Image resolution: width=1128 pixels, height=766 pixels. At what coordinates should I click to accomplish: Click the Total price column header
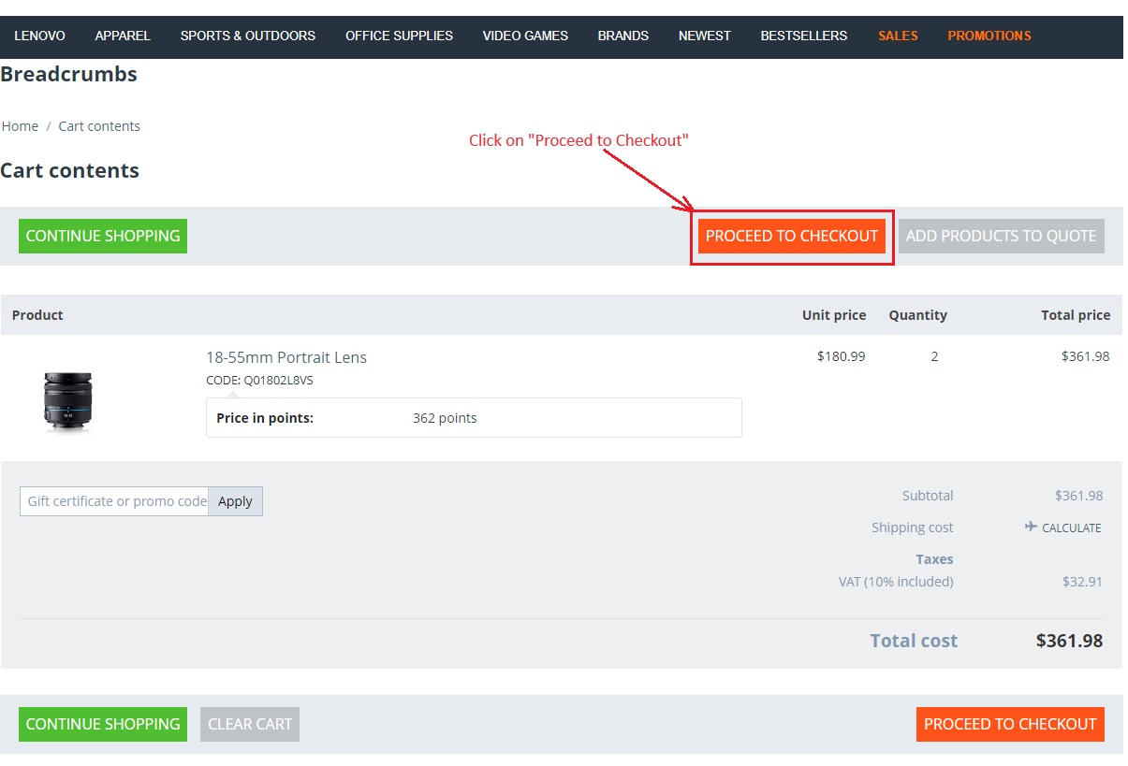pyautogui.click(x=1076, y=315)
